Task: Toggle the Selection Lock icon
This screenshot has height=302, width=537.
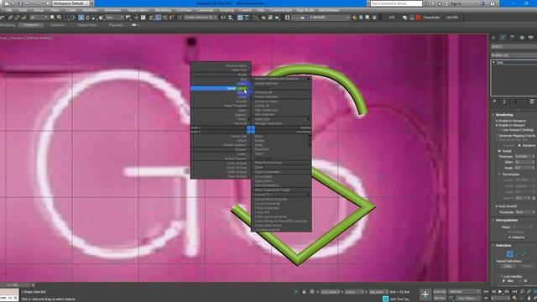Action: 304,292
